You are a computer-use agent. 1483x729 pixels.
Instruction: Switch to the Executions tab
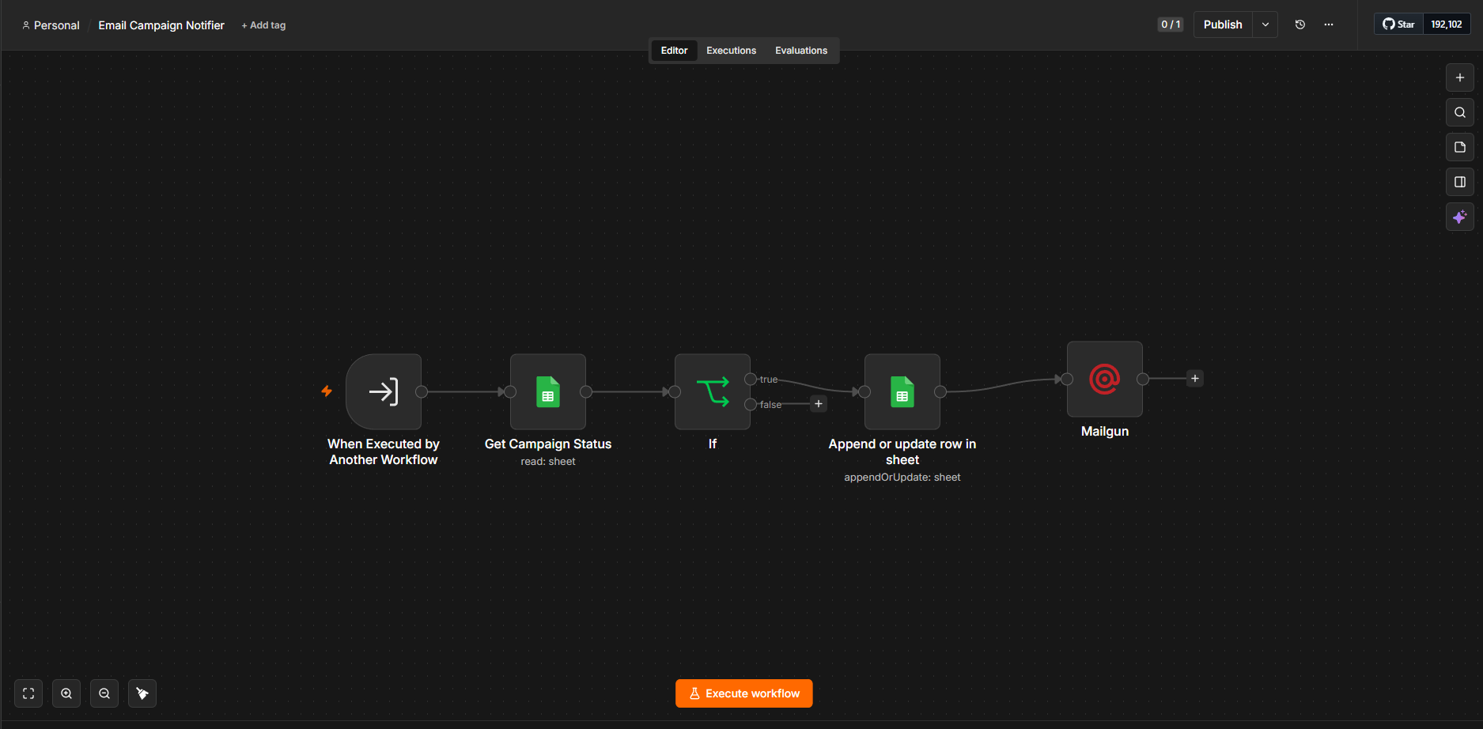tap(731, 51)
